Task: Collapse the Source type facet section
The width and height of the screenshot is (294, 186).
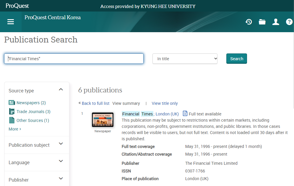Action: coord(61,89)
